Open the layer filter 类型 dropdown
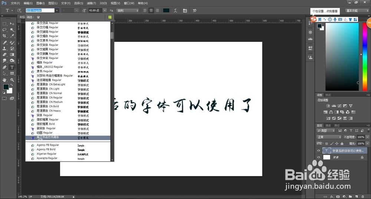The width and height of the screenshot is (371, 199). tap(326, 131)
